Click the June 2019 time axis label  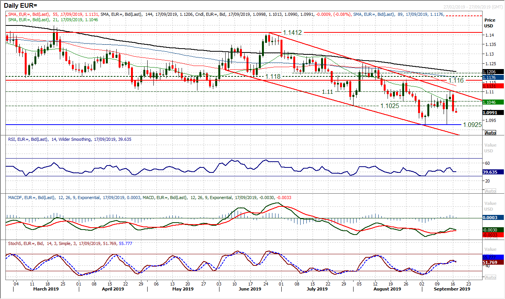pyautogui.click(x=250, y=289)
